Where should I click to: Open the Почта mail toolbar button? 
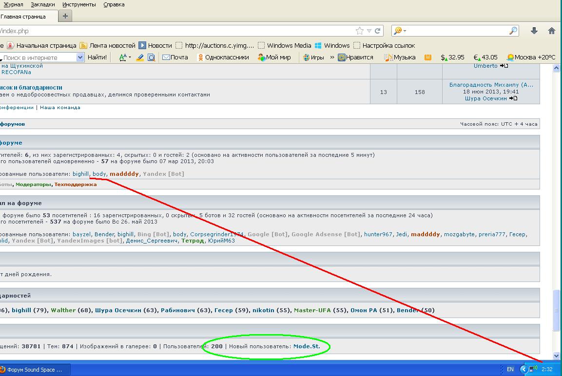pyautogui.click(x=175, y=57)
